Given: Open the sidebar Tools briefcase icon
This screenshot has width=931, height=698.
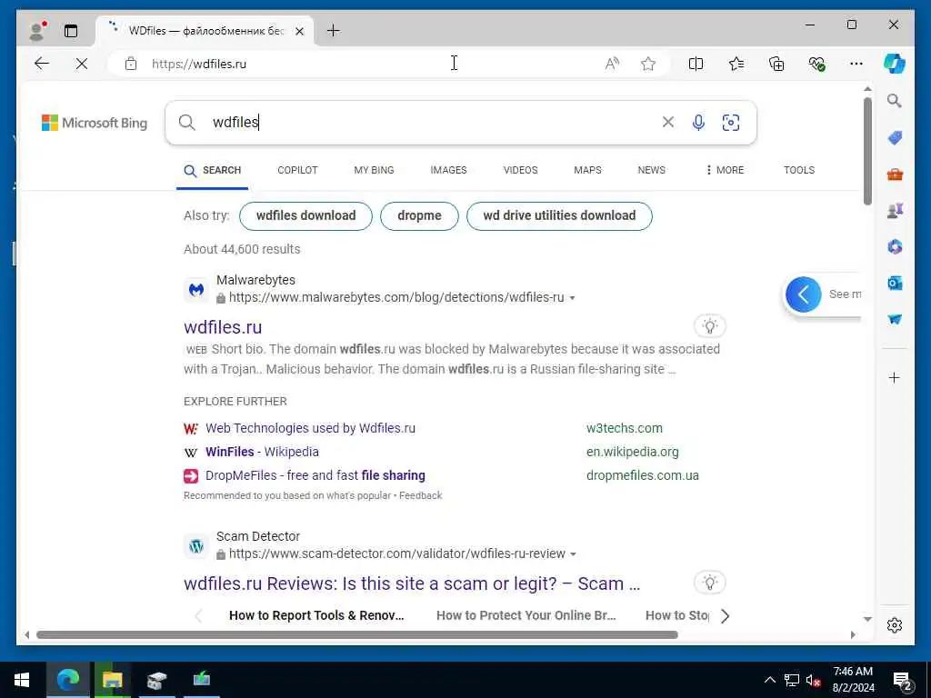Looking at the screenshot, I should [895, 174].
